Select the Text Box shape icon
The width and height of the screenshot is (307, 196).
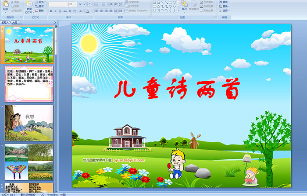(154, 2)
